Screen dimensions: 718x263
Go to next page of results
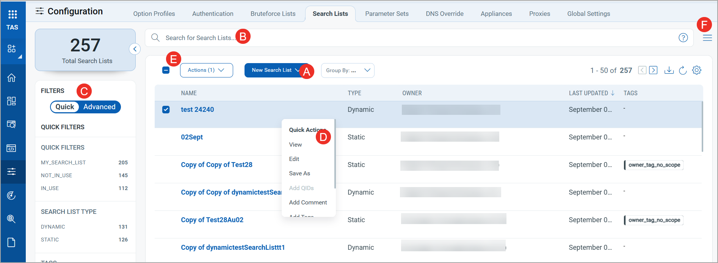click(x=653, y=70)
